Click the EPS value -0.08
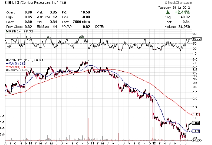This screenshot has width=212, height=145. [x=86, y=17]
